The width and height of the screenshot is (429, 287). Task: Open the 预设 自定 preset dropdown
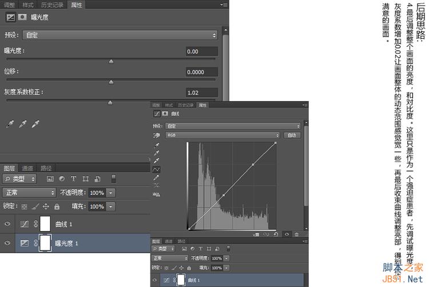coord(120,35)
